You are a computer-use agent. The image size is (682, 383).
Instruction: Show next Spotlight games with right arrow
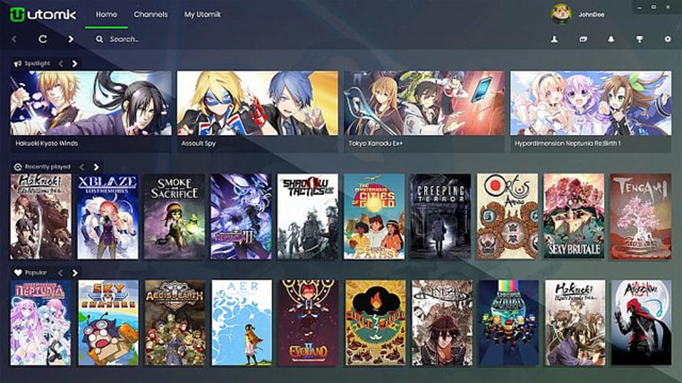75,64
